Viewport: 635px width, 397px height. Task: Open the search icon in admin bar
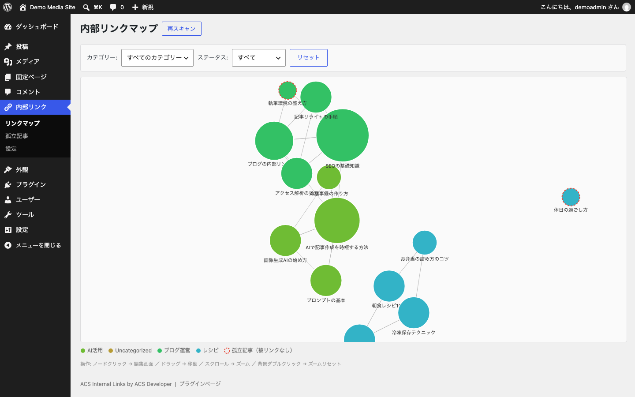(86, 7)
